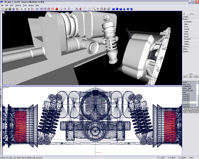Screen dimensions: 199x159
Task: Select exhaust_pipe in the object list
Action: tap(188, 90)
